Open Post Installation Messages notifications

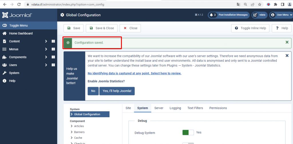(x=229, y=15)
